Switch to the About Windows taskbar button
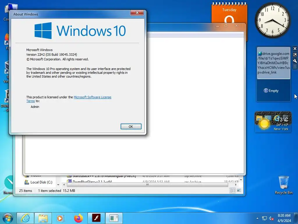Screen dimensions: 298x224 coord(114,218)
